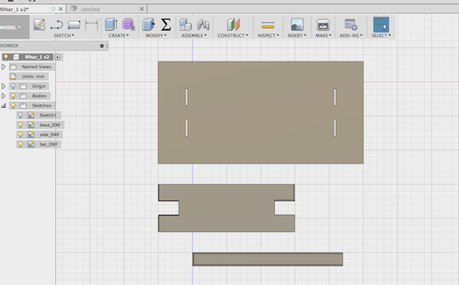Click the Scripts and Add-Ins icon
The image size is (459, 285).
[x=351, y=24]
